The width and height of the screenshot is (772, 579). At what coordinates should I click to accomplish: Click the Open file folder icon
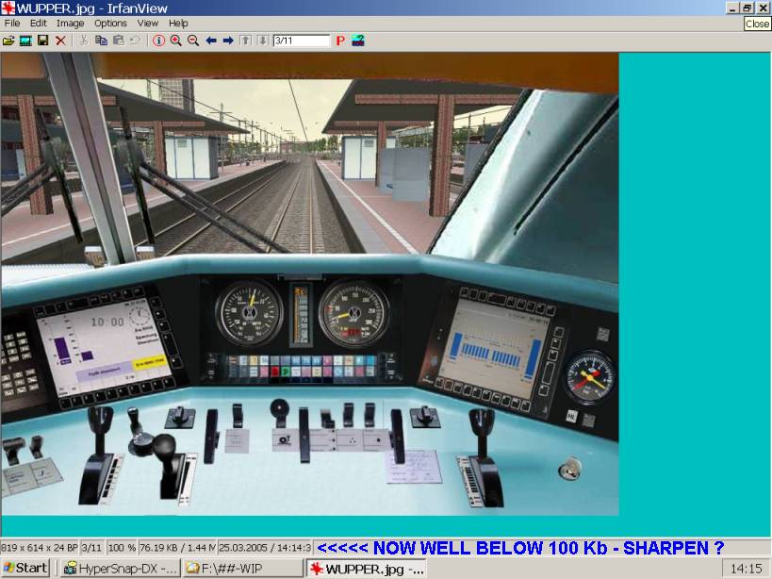coord(8,41)
